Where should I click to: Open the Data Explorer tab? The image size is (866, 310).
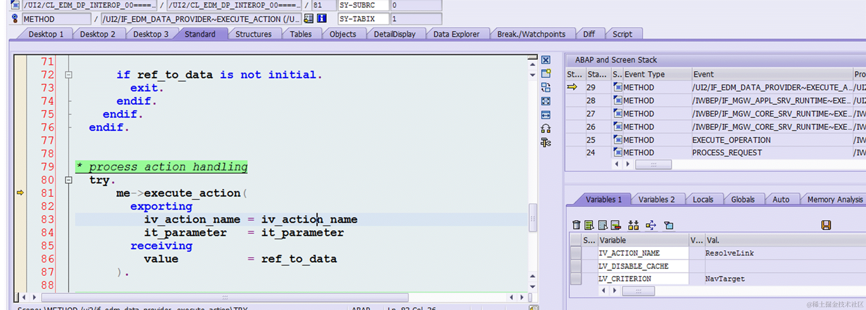456,34
